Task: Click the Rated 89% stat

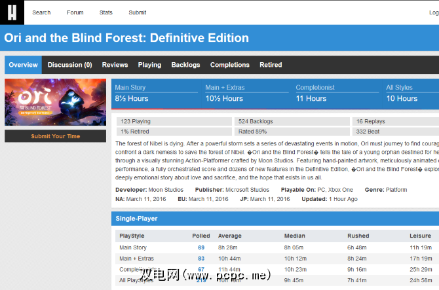Action: pos(292,132)
